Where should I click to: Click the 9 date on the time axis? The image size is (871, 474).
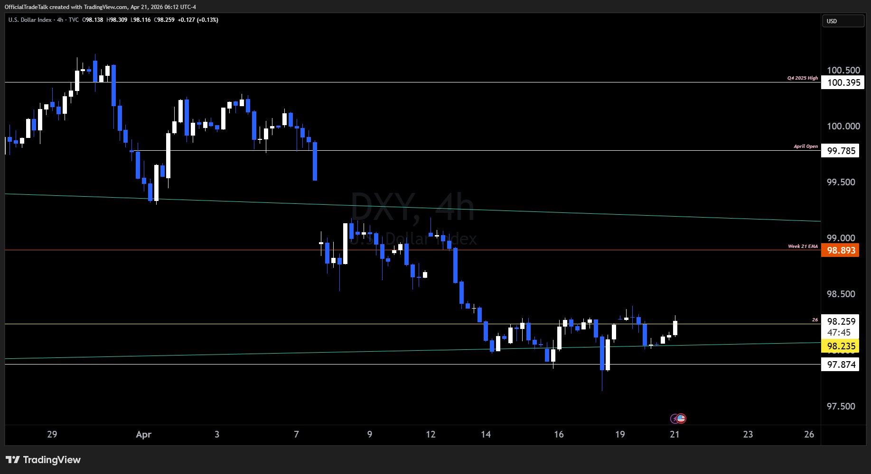click(370, 434)
